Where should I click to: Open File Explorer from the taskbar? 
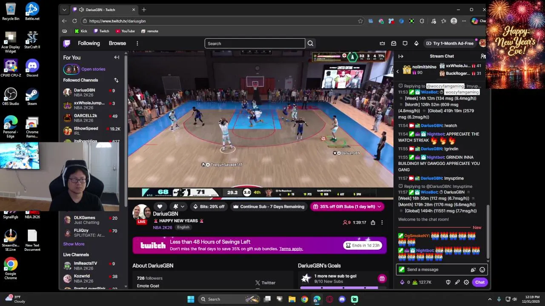click(x=292, y=299)
